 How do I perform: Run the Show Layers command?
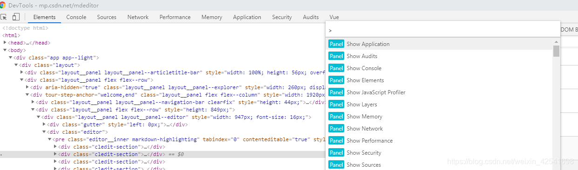(439, 105)
